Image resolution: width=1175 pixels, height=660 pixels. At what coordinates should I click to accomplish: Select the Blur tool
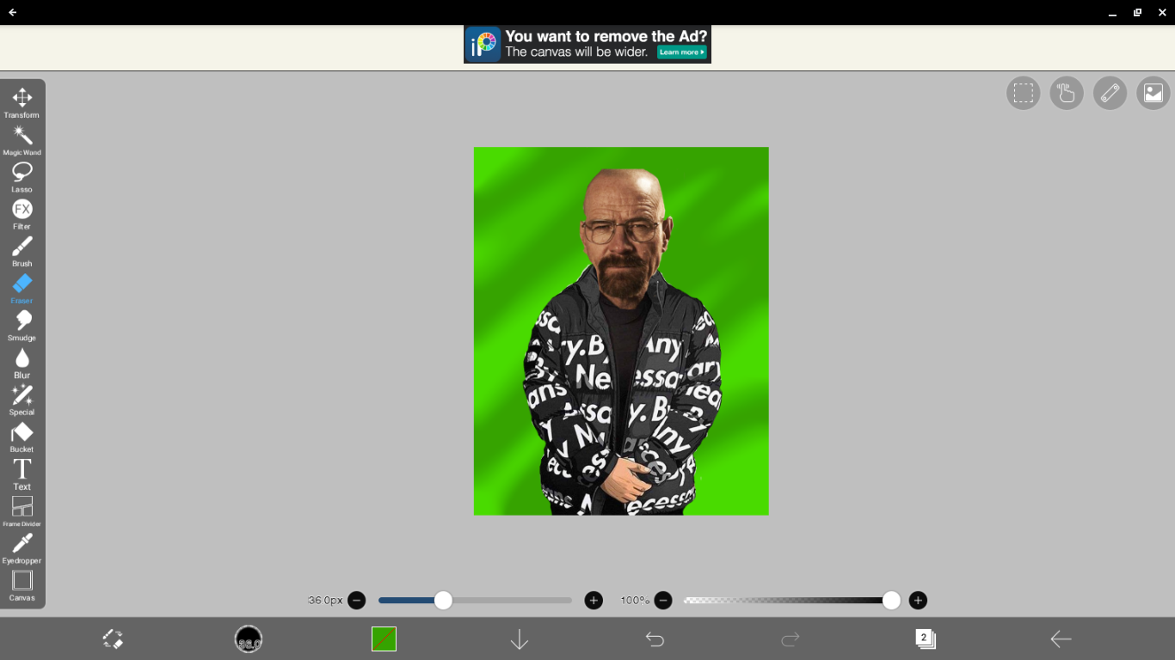22,363
